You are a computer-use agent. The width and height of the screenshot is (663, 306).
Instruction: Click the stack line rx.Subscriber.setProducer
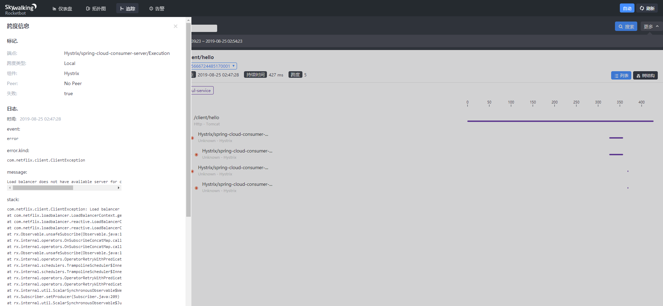coord(63,297)
